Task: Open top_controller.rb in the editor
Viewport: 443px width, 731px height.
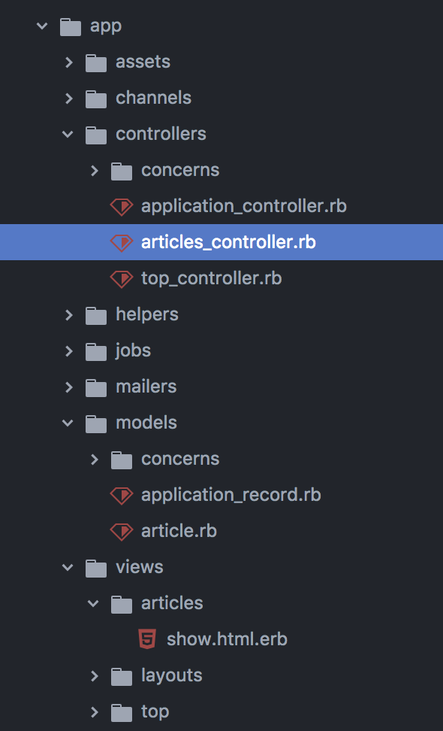Action: click(212, 278)
